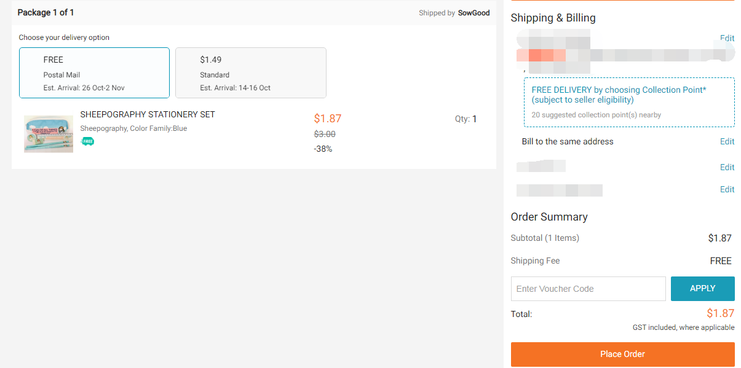Image resolution: width=741 pixels, height=368 pixels.
Task: Click the last Edit link above Order Summary
Action: 727,189
